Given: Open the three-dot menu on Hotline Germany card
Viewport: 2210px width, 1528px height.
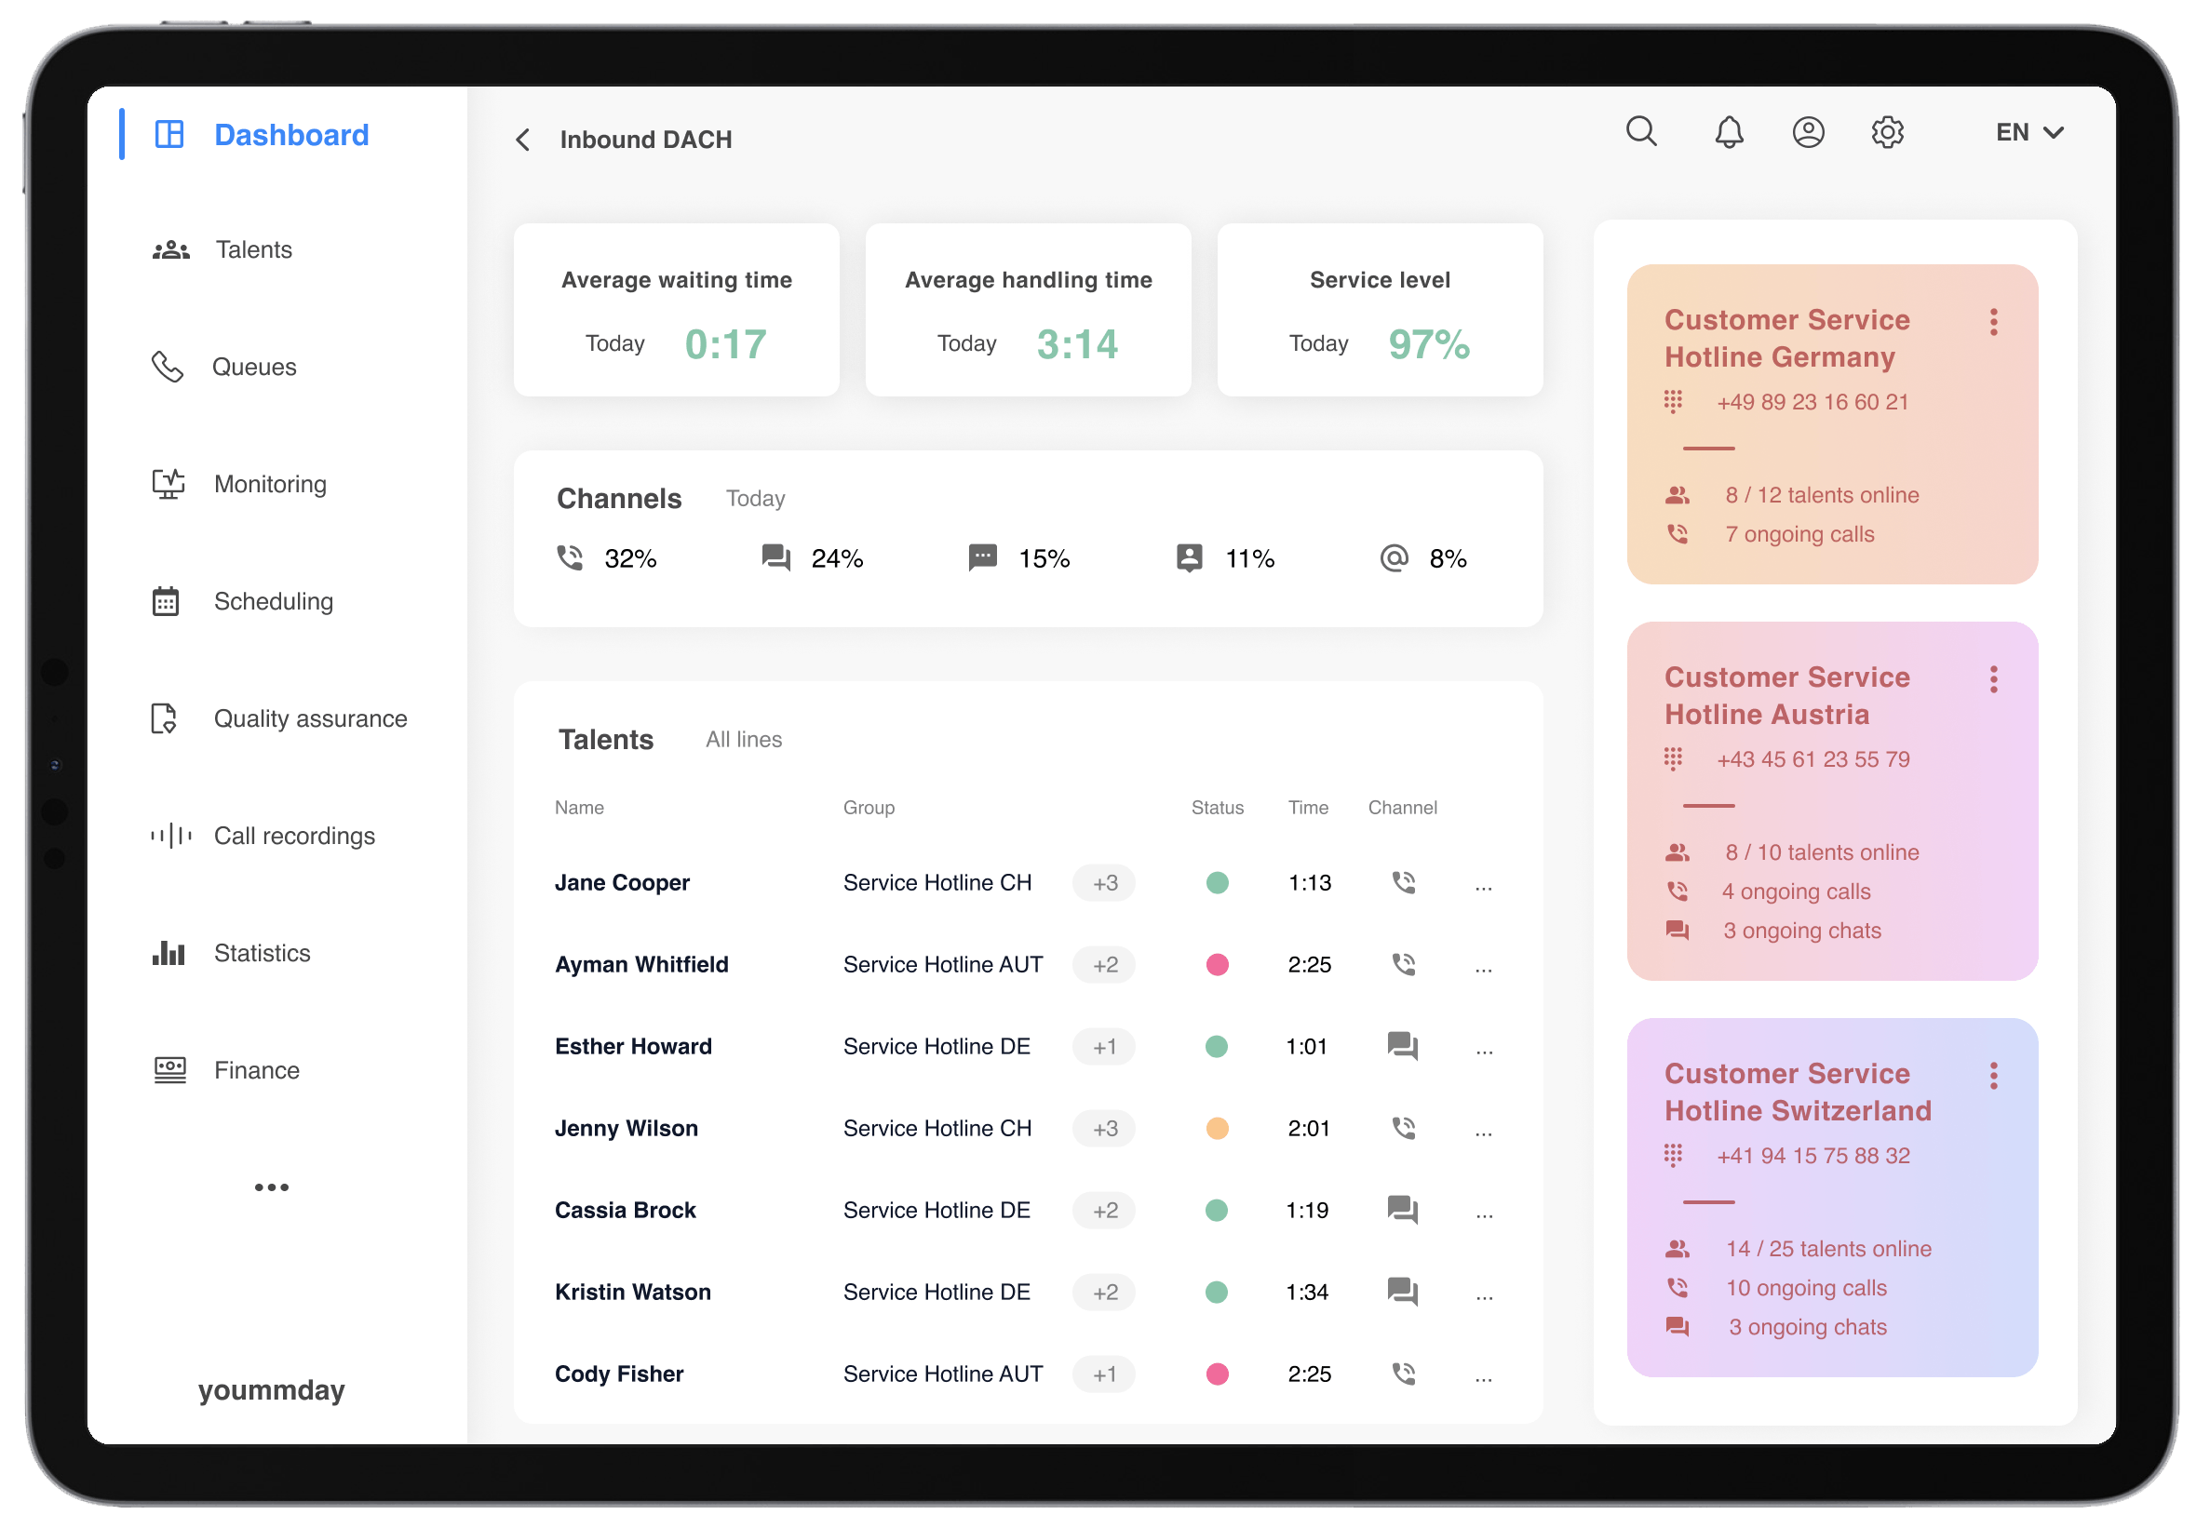Looking at the screenshot, I should pyautogui.click(x=1993, y=323).
